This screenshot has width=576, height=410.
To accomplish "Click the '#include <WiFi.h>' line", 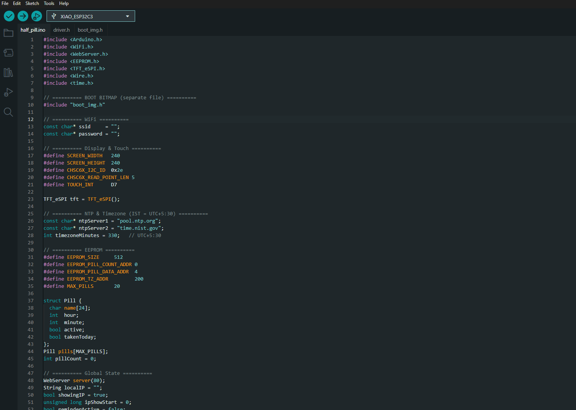I will pyautogui.click(x=68, y=47).
